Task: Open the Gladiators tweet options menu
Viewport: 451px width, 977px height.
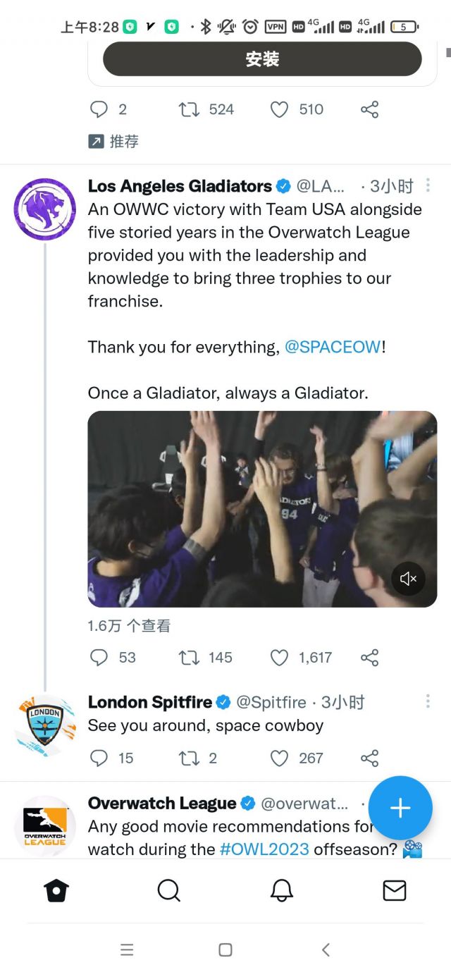Action: [x=428, y=185]
